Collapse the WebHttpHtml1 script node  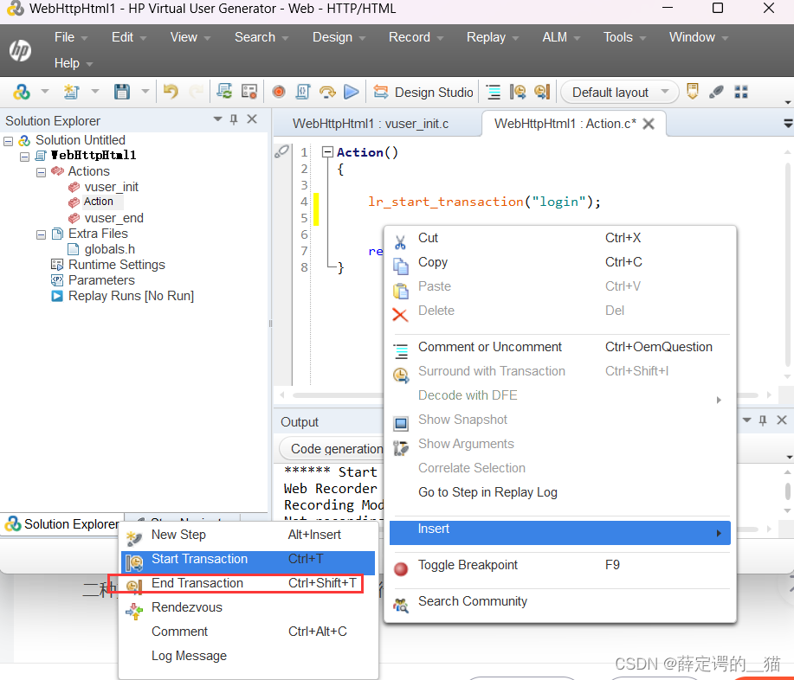click(x=24, y=157)
